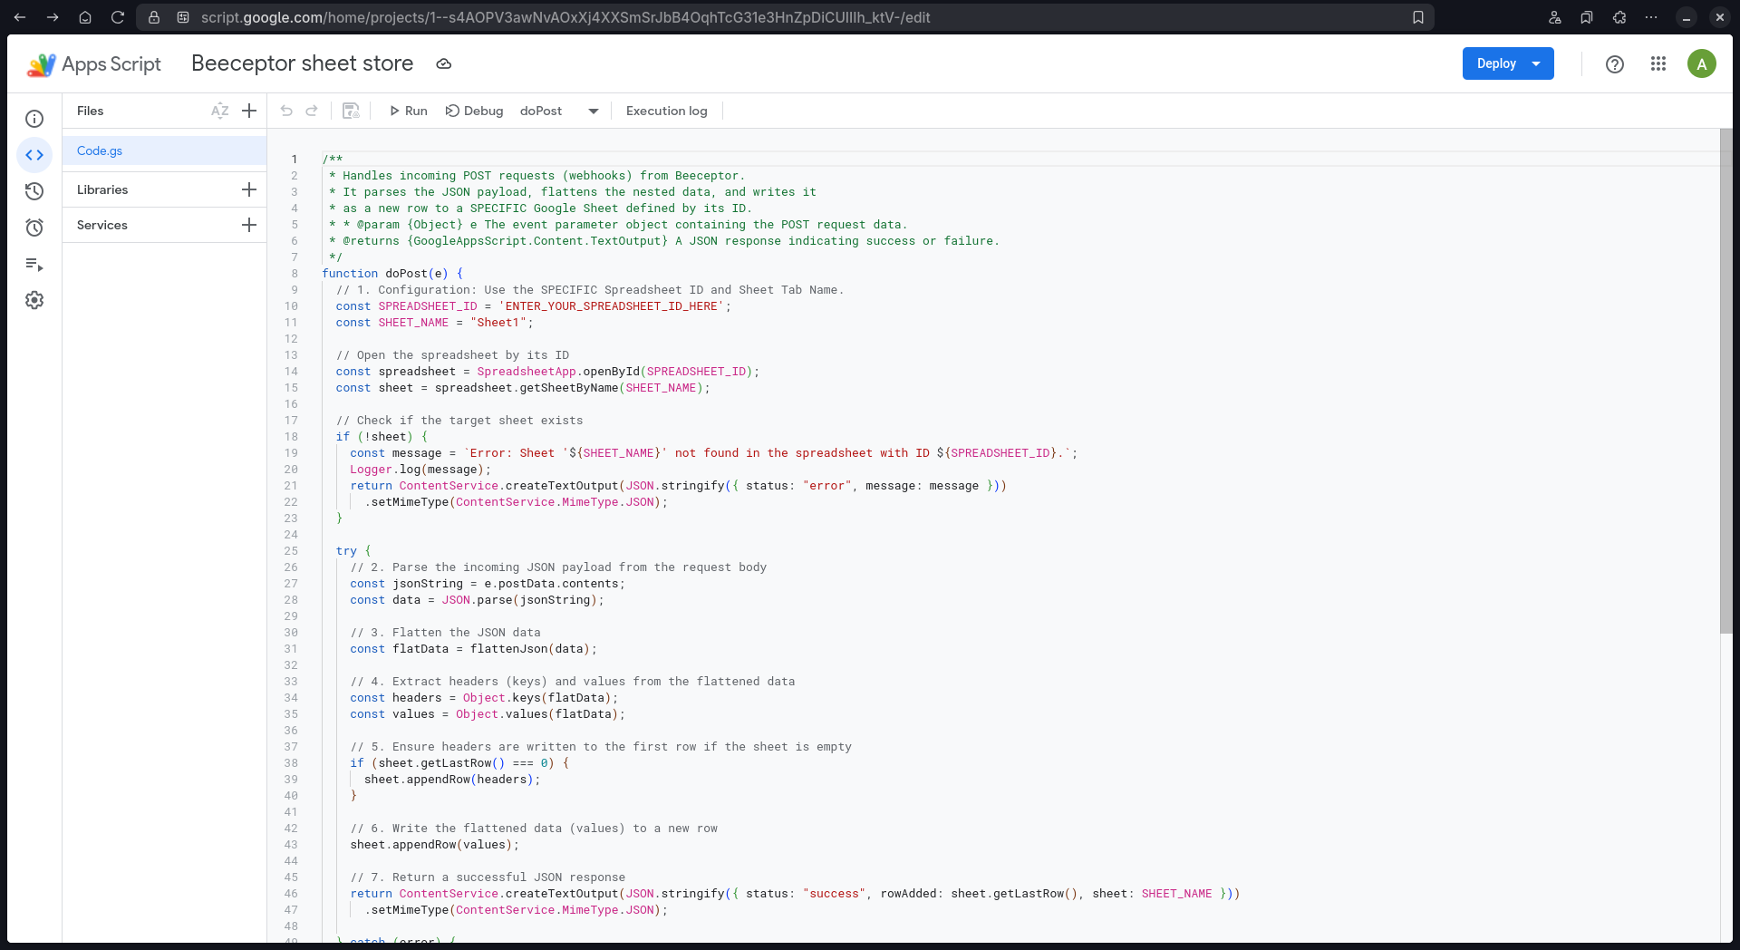Image resolution: width=1740 pixels, height=950 pixels.
Task: Add a new library with the plus icon
Action: point(249,189)
